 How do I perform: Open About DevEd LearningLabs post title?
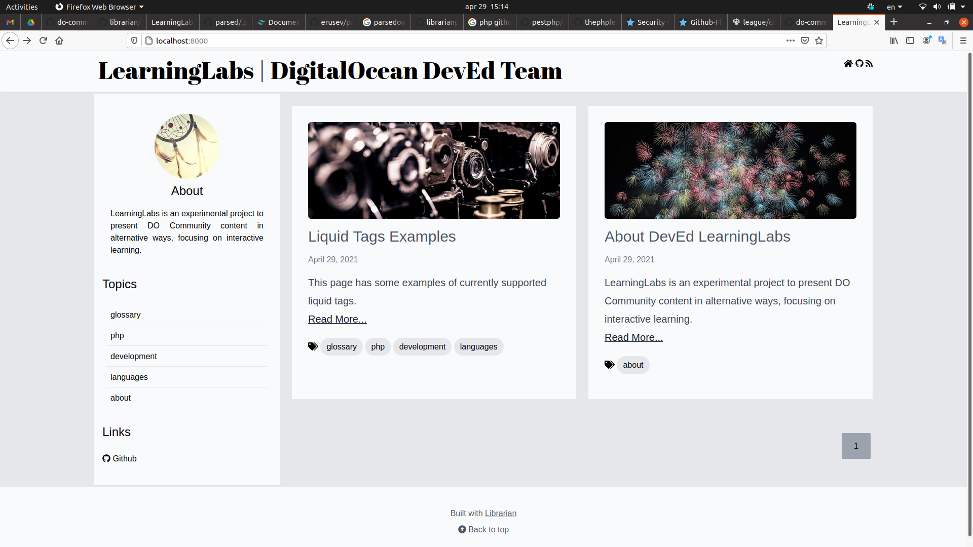(697, 237)
